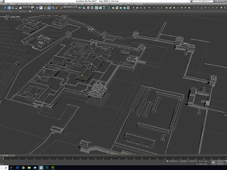227x170 pixels.
Task: Click the large plus button at bottom right
Action: (214, 162)
